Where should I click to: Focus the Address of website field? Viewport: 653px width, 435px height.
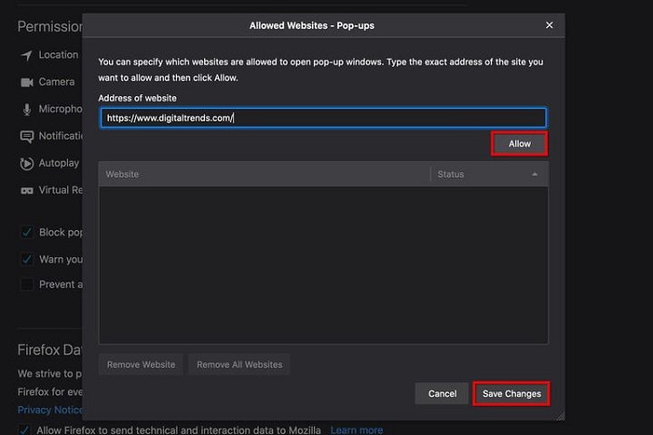323,118
